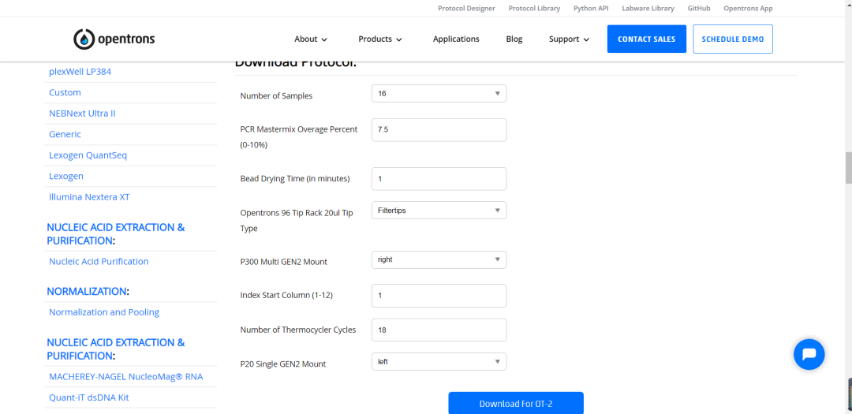Click the Opentrons logo
The width and height of the screenshot is (852, 414).
coord(114,39)
